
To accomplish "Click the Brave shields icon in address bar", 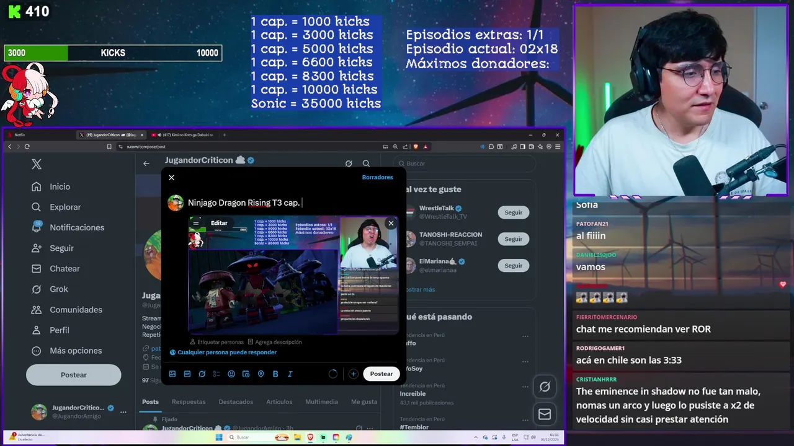I will [x=416, y=147].
